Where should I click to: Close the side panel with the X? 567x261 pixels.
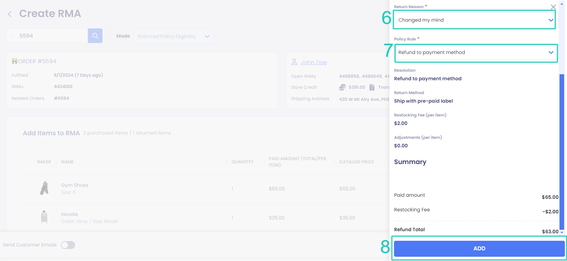pos(553,7)
